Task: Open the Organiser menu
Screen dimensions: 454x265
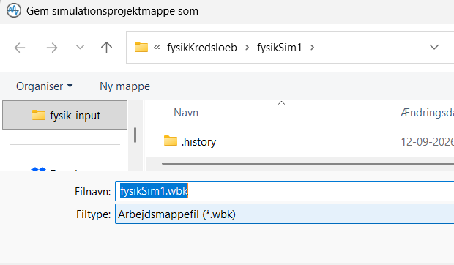Action: tap(44, 86)
